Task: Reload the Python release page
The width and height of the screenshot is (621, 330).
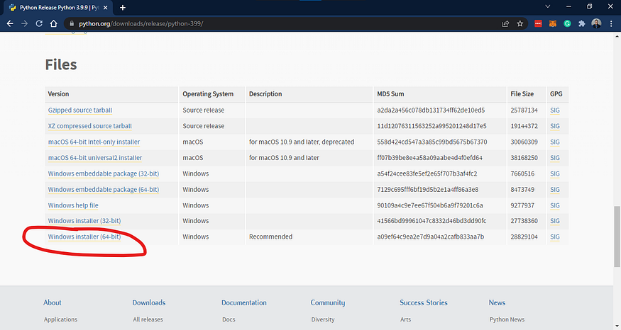Action: pyautogui.click(x=39, y=23)
